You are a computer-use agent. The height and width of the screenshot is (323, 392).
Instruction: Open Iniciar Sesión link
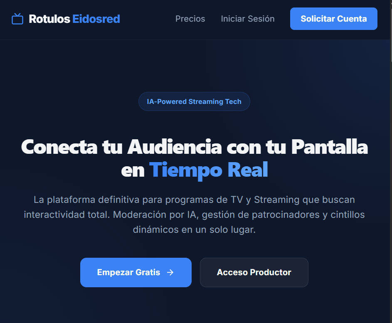point(247,19)
